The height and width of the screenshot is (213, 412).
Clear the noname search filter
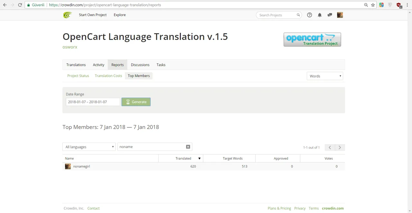188,147
